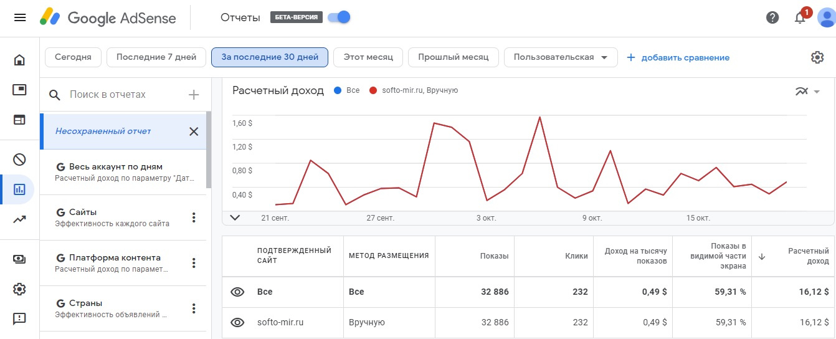The width and height of the screenshot is (836, 339).
Task: Open notifications bell
Action: click(x=800, y=17)
